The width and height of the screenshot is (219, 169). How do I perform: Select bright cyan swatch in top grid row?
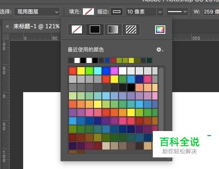click(x=98, y=71)
